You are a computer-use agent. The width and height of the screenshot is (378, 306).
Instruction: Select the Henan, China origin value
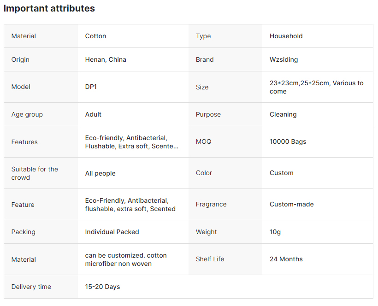point(106,59)
